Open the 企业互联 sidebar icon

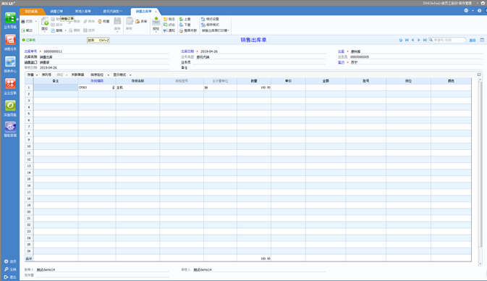(x=10, y=83)
